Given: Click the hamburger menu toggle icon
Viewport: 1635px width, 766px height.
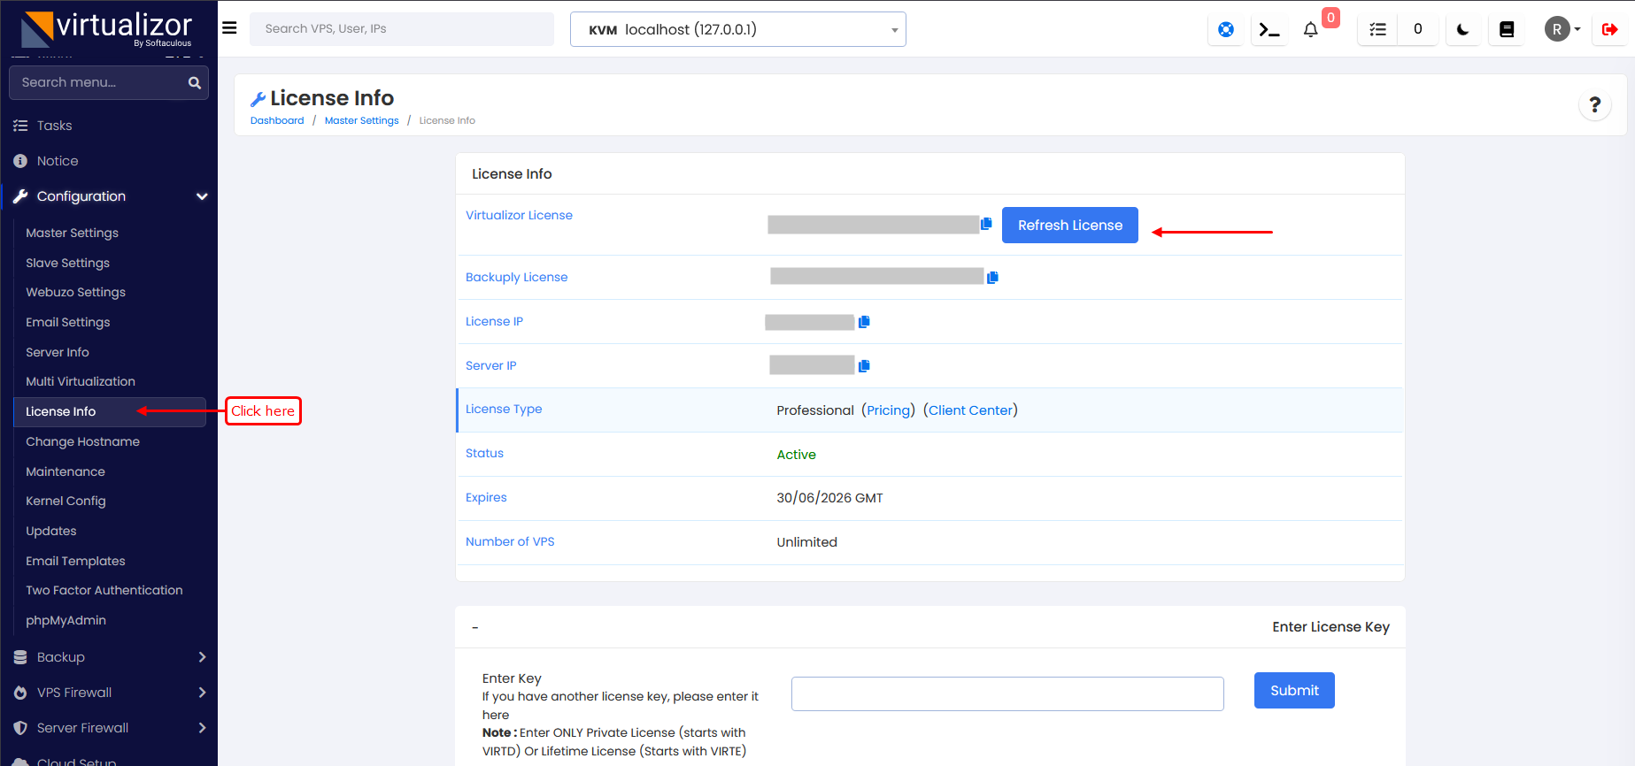Looking at the screenshot, I should [x=229, y=28].
